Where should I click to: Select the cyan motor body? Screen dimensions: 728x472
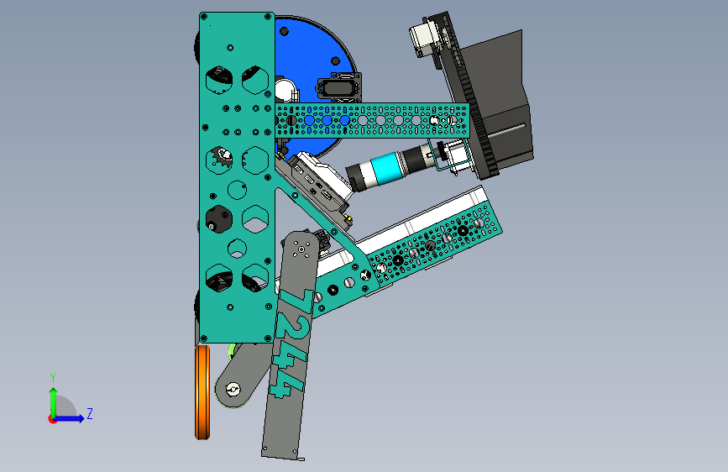pyautogui.click(x=385, y=168)
